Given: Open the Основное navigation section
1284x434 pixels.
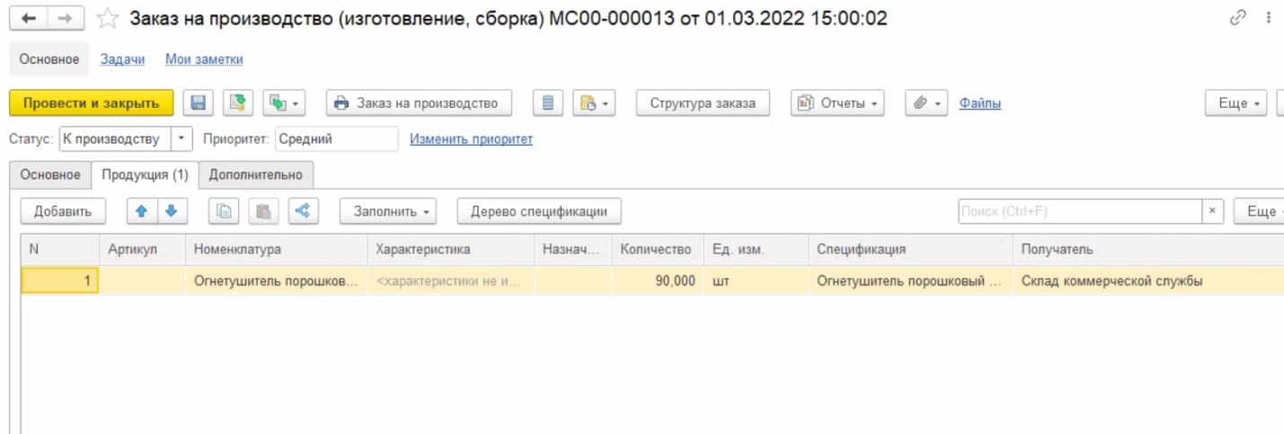Looking at the screenshot, I should click(x=49, y=59).
